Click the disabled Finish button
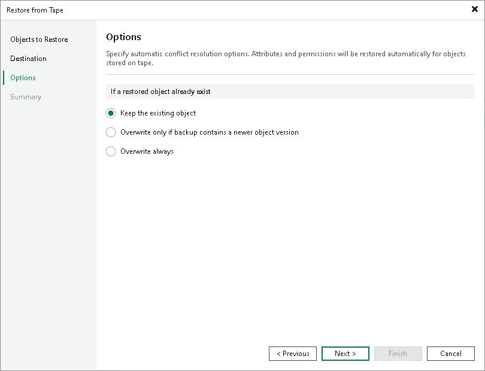 pyautogui.click(x=398, y=354)
